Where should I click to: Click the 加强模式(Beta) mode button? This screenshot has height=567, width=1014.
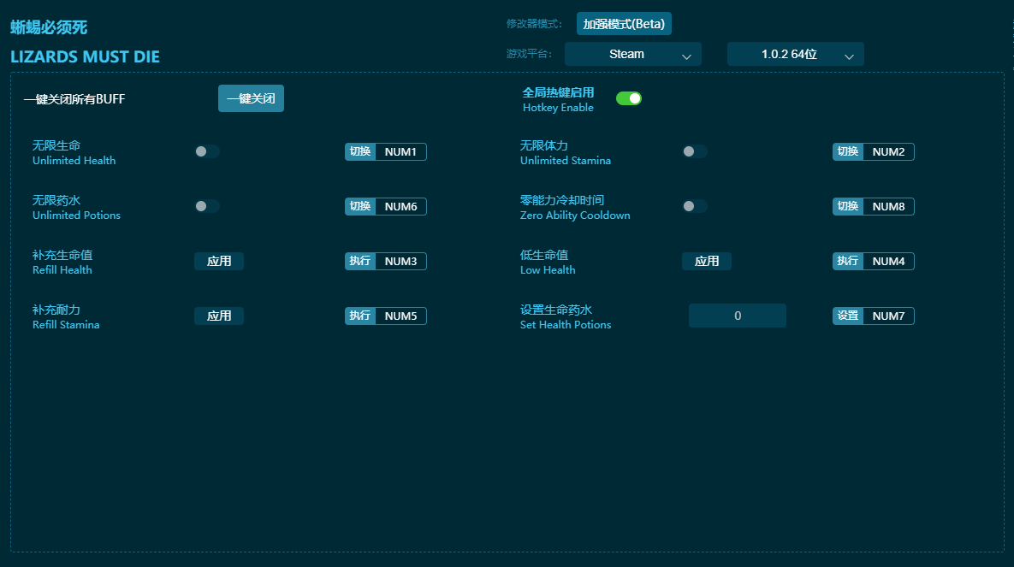coord(624,24)
